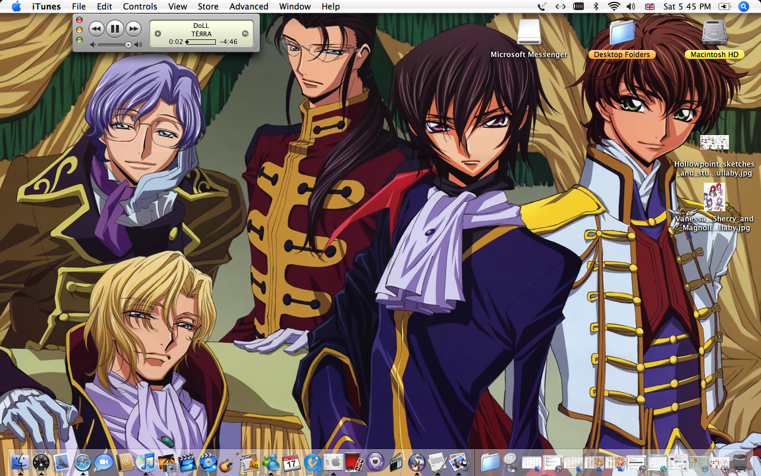Click the Sat 5:45 PM clock
Viewport: 761px width, 476px height.
point(687,7)
